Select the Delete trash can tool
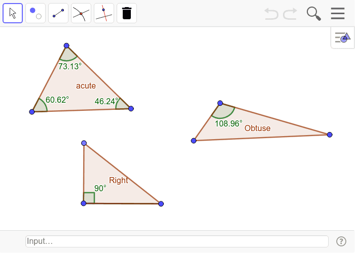This screenshot has width=355, height=253. point(127,13)
